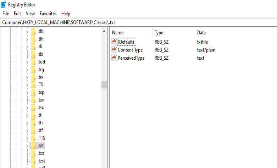Viewport: 277px width, 168px height.
Task: Click the registry path address bar
Action: [x=138, y=22]
